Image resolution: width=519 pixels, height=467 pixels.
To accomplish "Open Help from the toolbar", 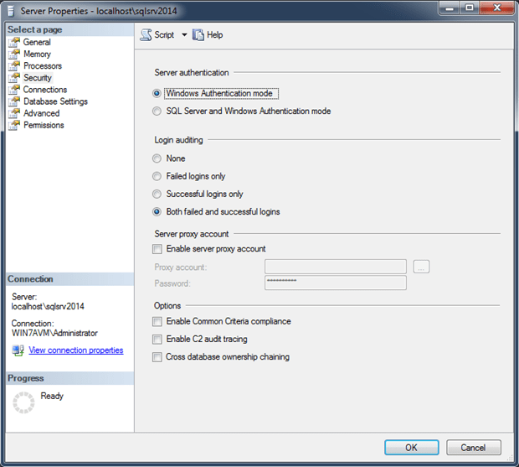I will pyautogui.click(x=208, y=35).
